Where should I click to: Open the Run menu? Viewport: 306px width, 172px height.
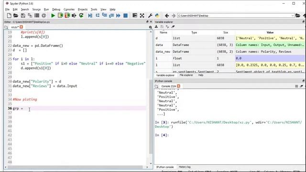click(x=46, y=10)
